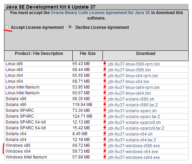This screenshot has height=164, width=192.
Task: Click the Windows x64 product cell
Action: [18, 151]
